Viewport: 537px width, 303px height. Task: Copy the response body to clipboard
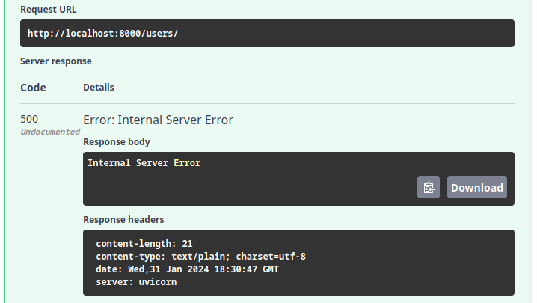(x=429, y=187)
